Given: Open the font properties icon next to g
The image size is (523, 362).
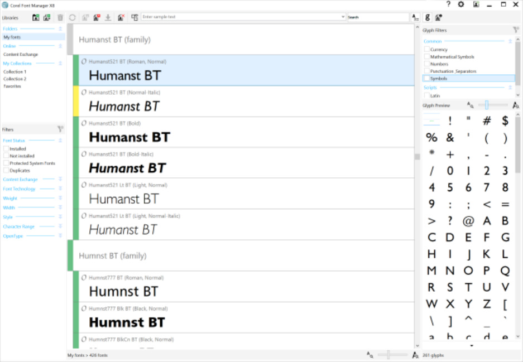Looking at the screenshot, I should [x=439, y=17].
